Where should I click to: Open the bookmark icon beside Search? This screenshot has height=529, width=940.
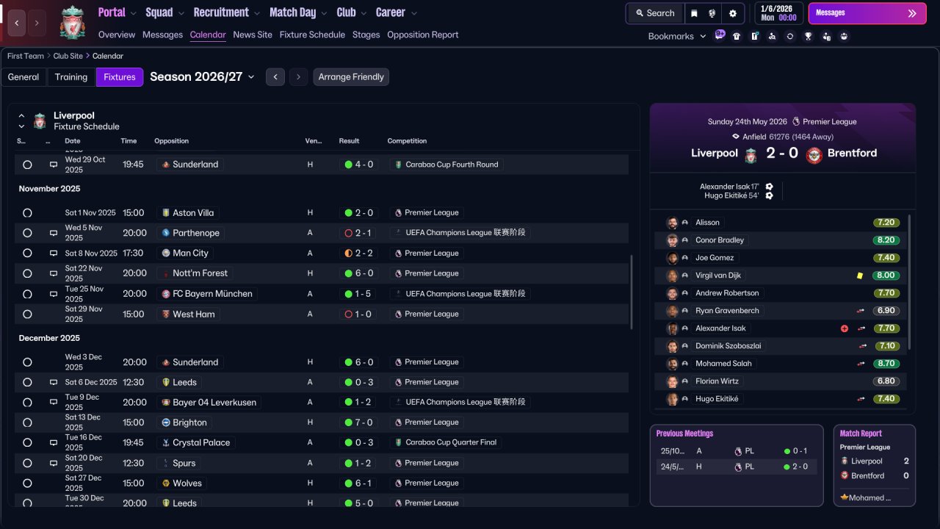694,13
